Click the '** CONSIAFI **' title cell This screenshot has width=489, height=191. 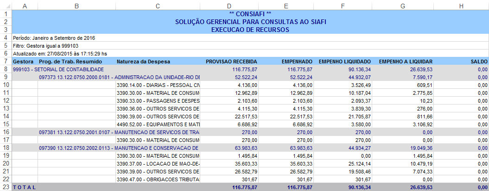click(x=250, y=14)
